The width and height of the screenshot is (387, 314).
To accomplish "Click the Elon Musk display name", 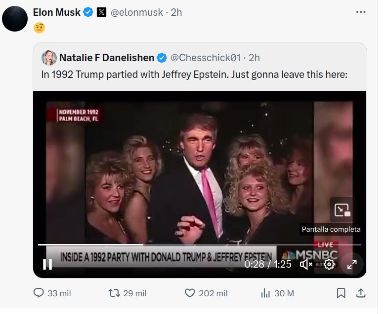I will coord(56,12).
